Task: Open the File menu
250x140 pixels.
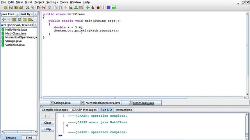Action: pos(4,2)
